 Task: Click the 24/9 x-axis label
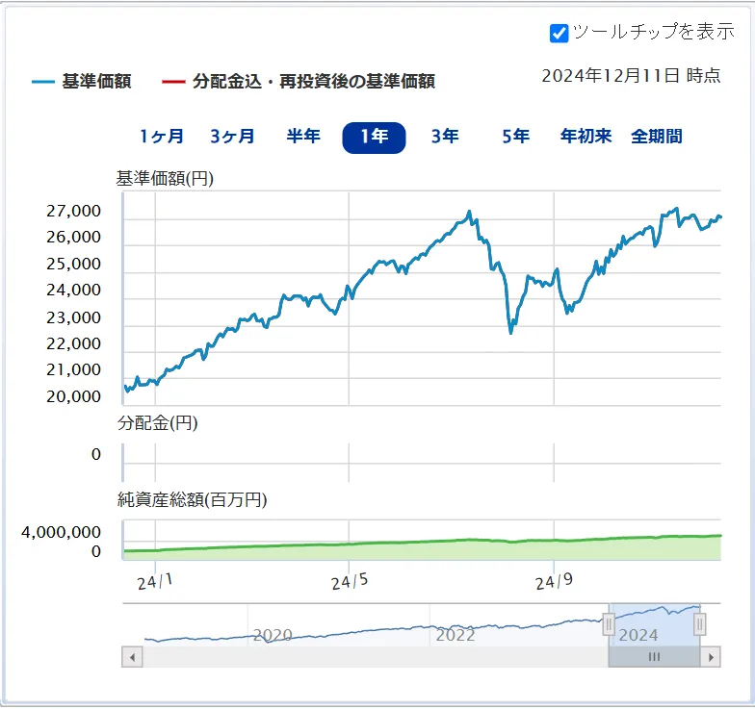click(555, 582)
